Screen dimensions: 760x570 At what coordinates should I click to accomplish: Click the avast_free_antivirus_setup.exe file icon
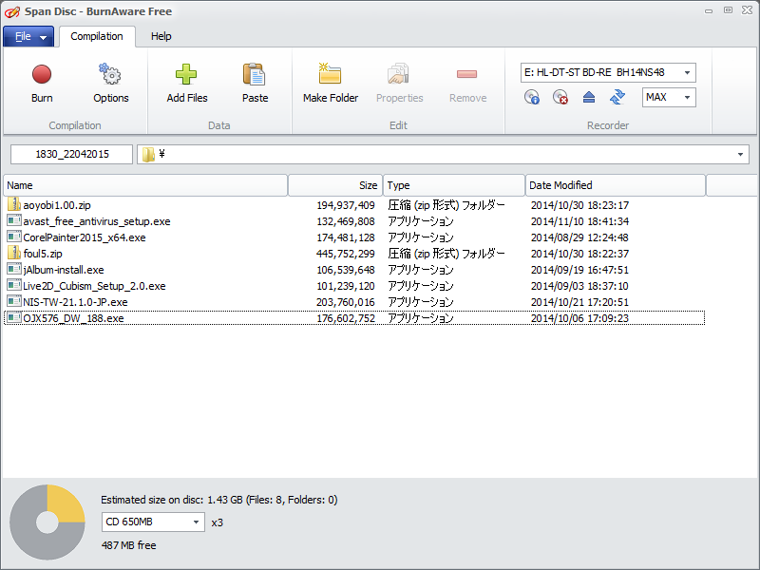click(14, 220)
